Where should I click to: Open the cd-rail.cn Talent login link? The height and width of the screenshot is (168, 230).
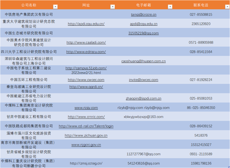[x=86, y=126]
